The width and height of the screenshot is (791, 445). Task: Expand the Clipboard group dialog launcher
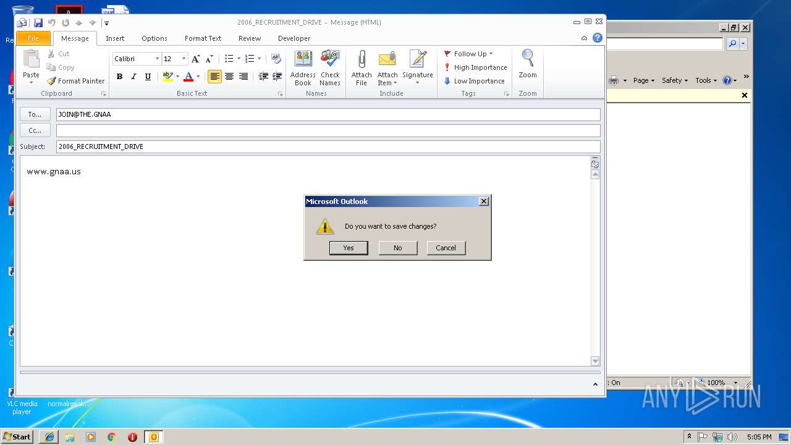click(104, 94)
